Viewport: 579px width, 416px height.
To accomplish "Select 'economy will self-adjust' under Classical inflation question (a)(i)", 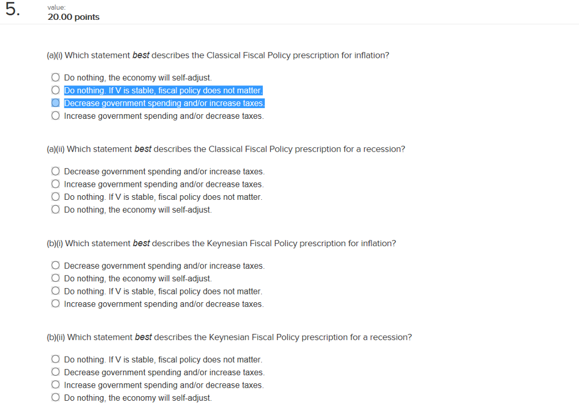I will coord(55,78).
